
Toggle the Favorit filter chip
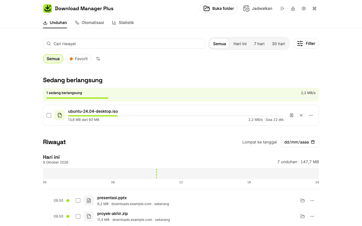click(78, 59)
